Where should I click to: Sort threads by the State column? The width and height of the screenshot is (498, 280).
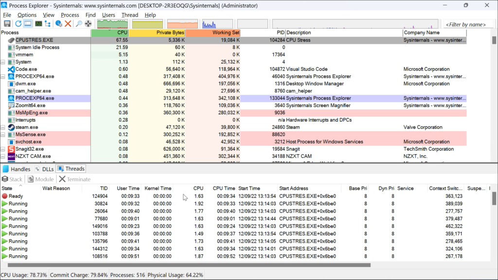tap(20, 188)
